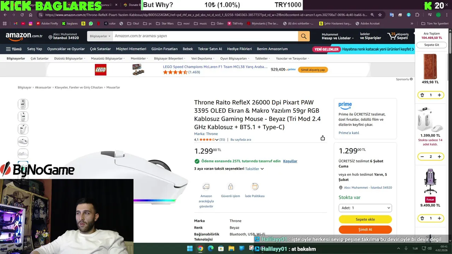The image size is (452, 254).
Task: Open Müşteri Hizmetleri
Action: tap(131, 49)
